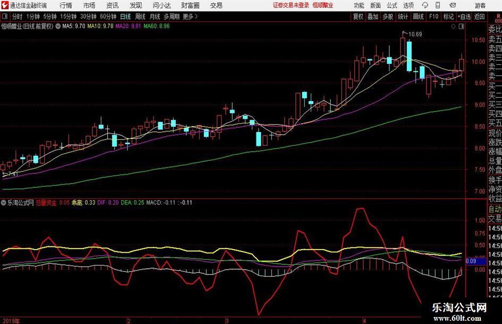The image size is (502, 324).
Task: Open the headset customer service icon
Action: tap(425, 5)
